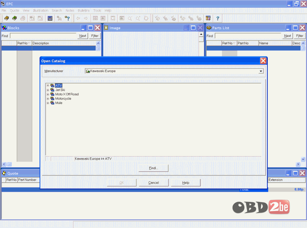Click the Parts List panel title icon
The height and width of the screenshot is (228, 307).
(x=209, y=28)
